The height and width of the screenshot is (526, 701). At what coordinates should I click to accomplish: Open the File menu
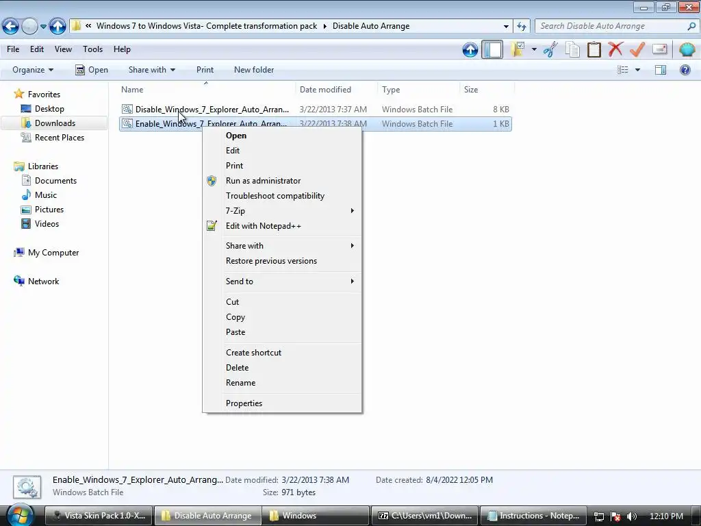coord(13,49)
